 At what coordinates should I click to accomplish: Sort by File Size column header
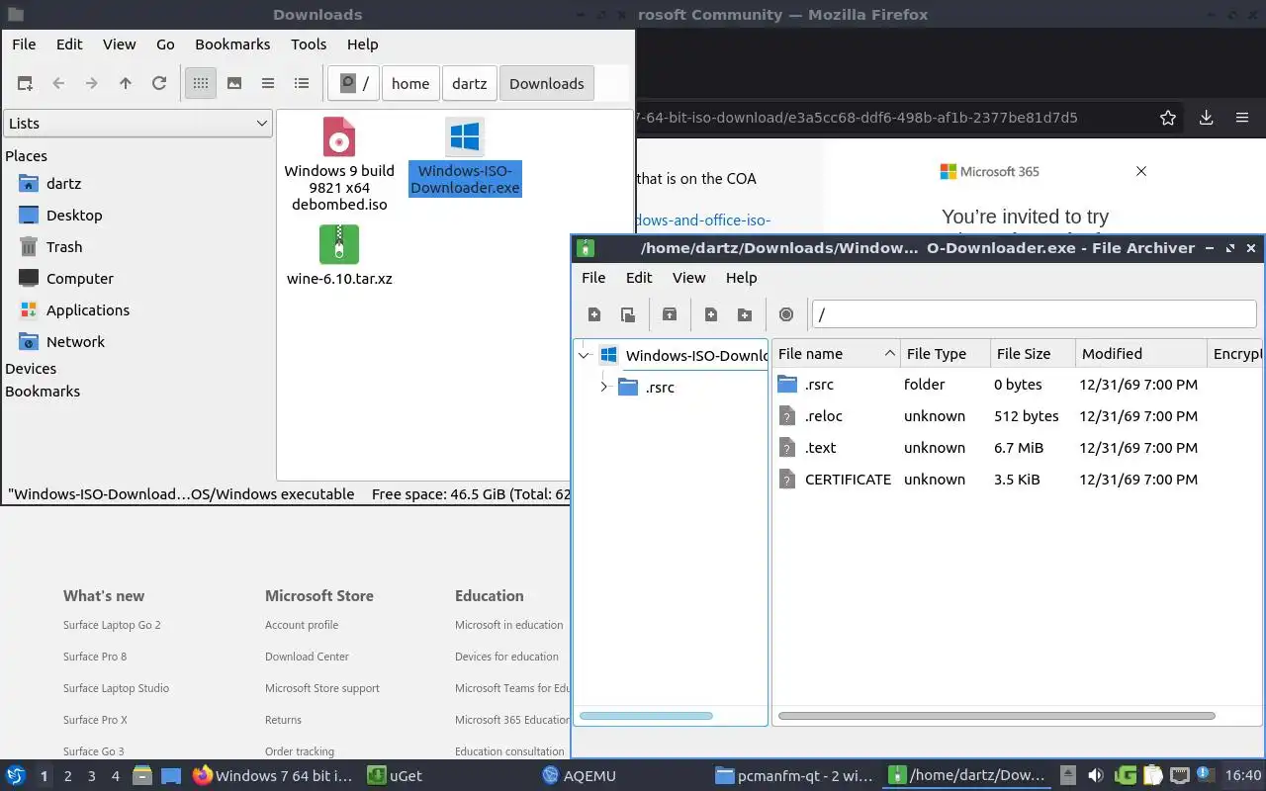pos(1034,354)
